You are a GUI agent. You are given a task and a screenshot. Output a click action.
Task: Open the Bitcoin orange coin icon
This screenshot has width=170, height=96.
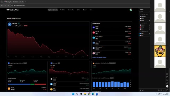(9, 89)
